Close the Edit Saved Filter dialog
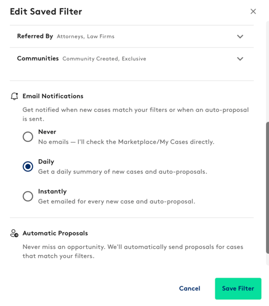This screenshot has width=269, height=306. (253, 12)
